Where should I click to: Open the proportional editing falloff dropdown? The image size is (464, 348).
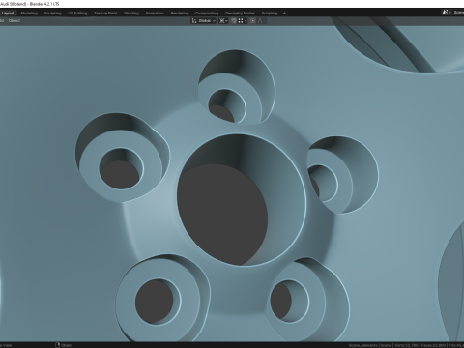(261, 21)
